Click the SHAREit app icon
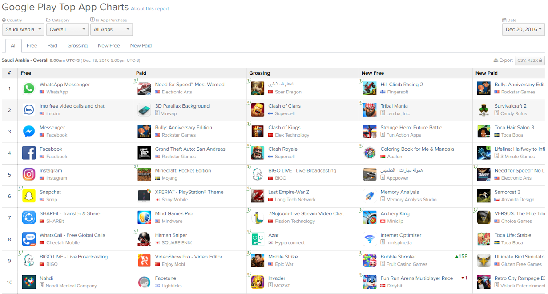The image size is (548, 294). click(x=29, y=217)
